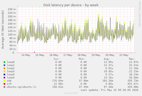Click sr0 average value 4.83u
This screenshot has height=96, width=142.
coord(109,84)
